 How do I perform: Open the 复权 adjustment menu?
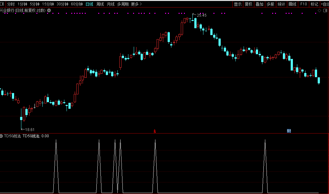tap(248, 4)
